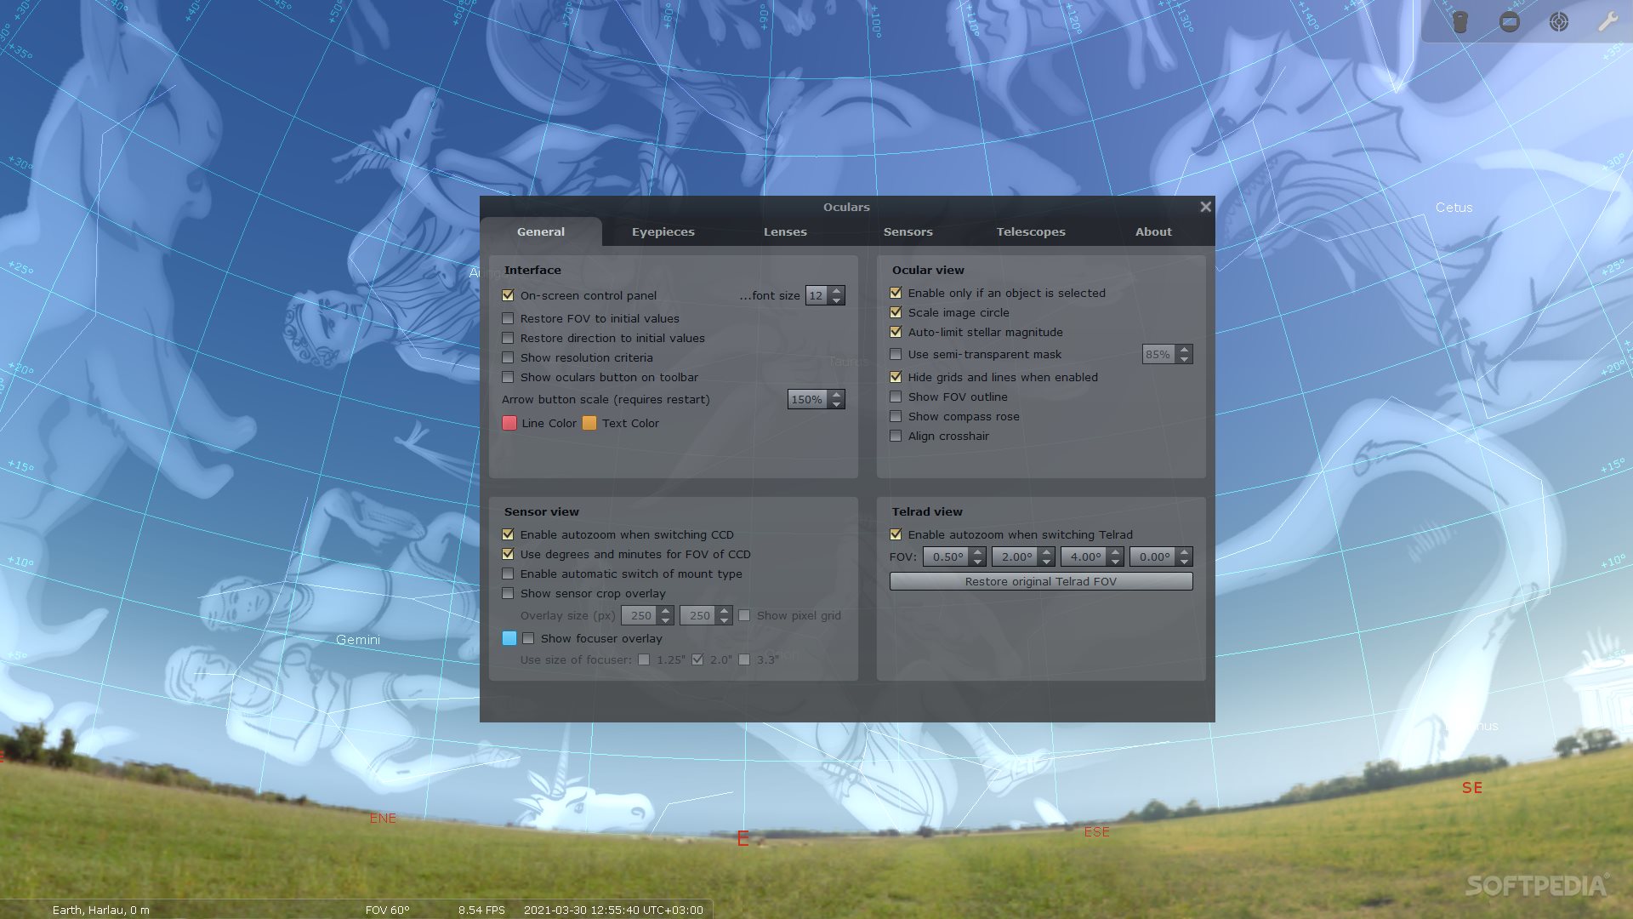Decrease the font size spinner value

(x=837, y=300)
